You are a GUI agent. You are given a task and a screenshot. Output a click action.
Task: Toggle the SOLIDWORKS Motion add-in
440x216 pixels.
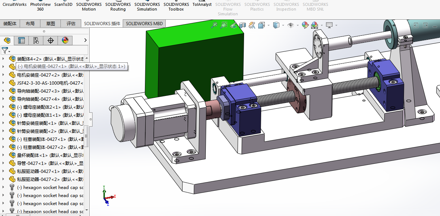point(89,7)
